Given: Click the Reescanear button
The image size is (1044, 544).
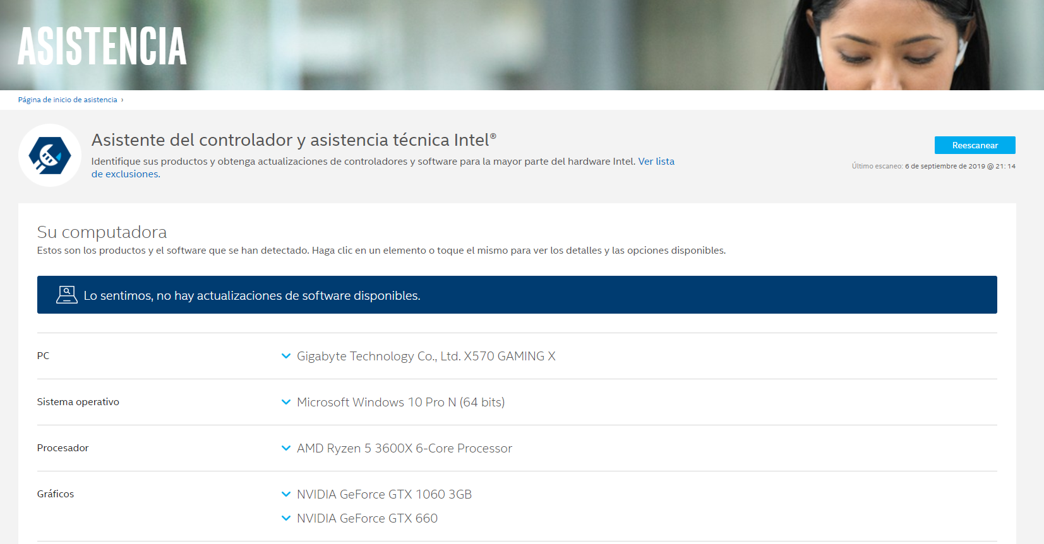Looking at the screenshot, I should [975, 145].
